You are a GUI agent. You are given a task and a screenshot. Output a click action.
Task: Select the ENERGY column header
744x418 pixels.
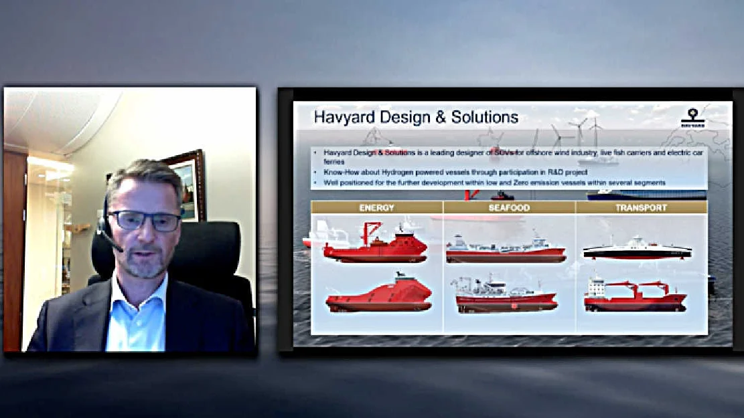coord(376,207)
